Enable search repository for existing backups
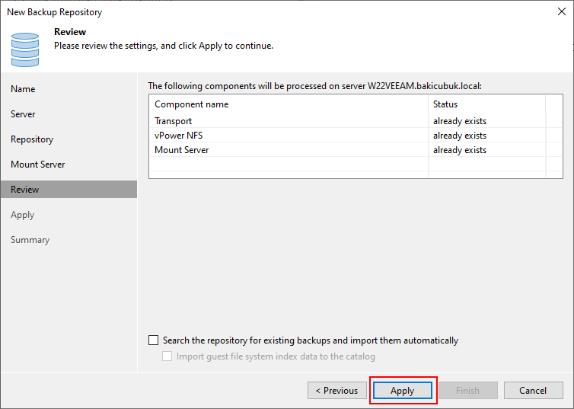 pyautogui.click(x=153, y=340)
